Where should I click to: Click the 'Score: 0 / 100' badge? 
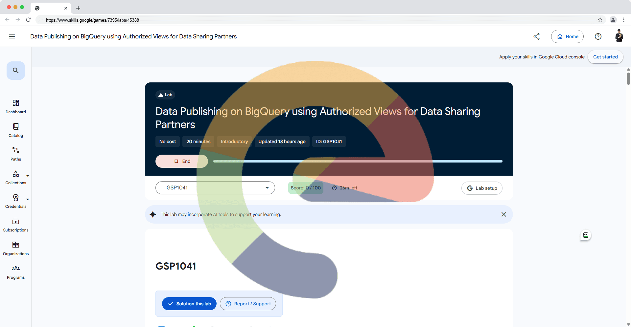pyautogui.click(x=306, y=188)
